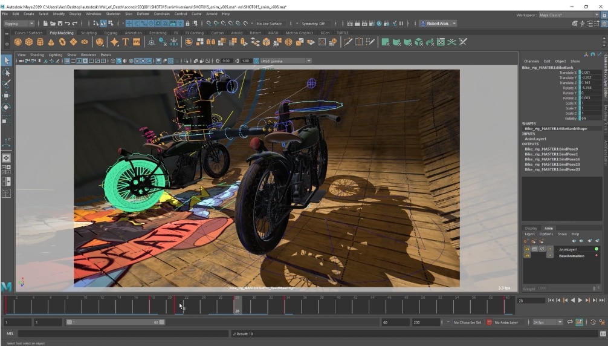Select Bike_rig_MASTER1:bindPose9 output node
The image size is (608, 346).
point(551,149)
